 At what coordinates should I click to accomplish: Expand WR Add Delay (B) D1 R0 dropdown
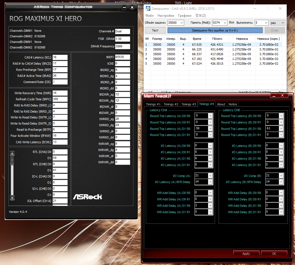281,206
